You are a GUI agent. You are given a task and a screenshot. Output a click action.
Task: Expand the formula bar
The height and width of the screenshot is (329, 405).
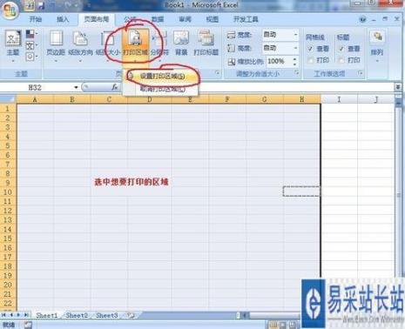(x=398, y=87)
